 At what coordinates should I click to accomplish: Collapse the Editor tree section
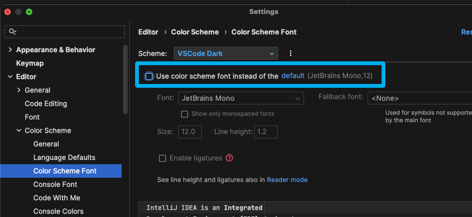pos(10,76)
